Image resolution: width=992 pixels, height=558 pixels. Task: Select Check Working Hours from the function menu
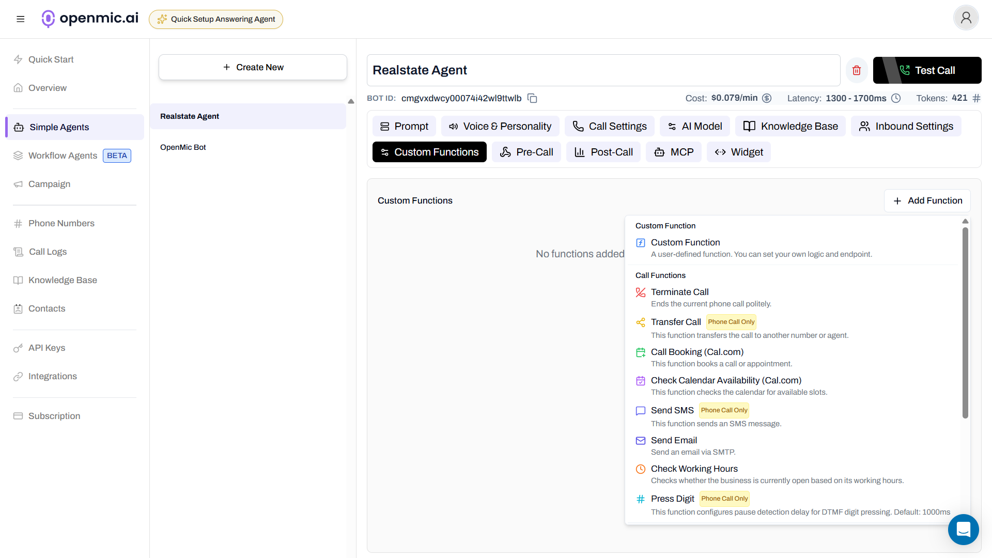click(x=694, y=469)
